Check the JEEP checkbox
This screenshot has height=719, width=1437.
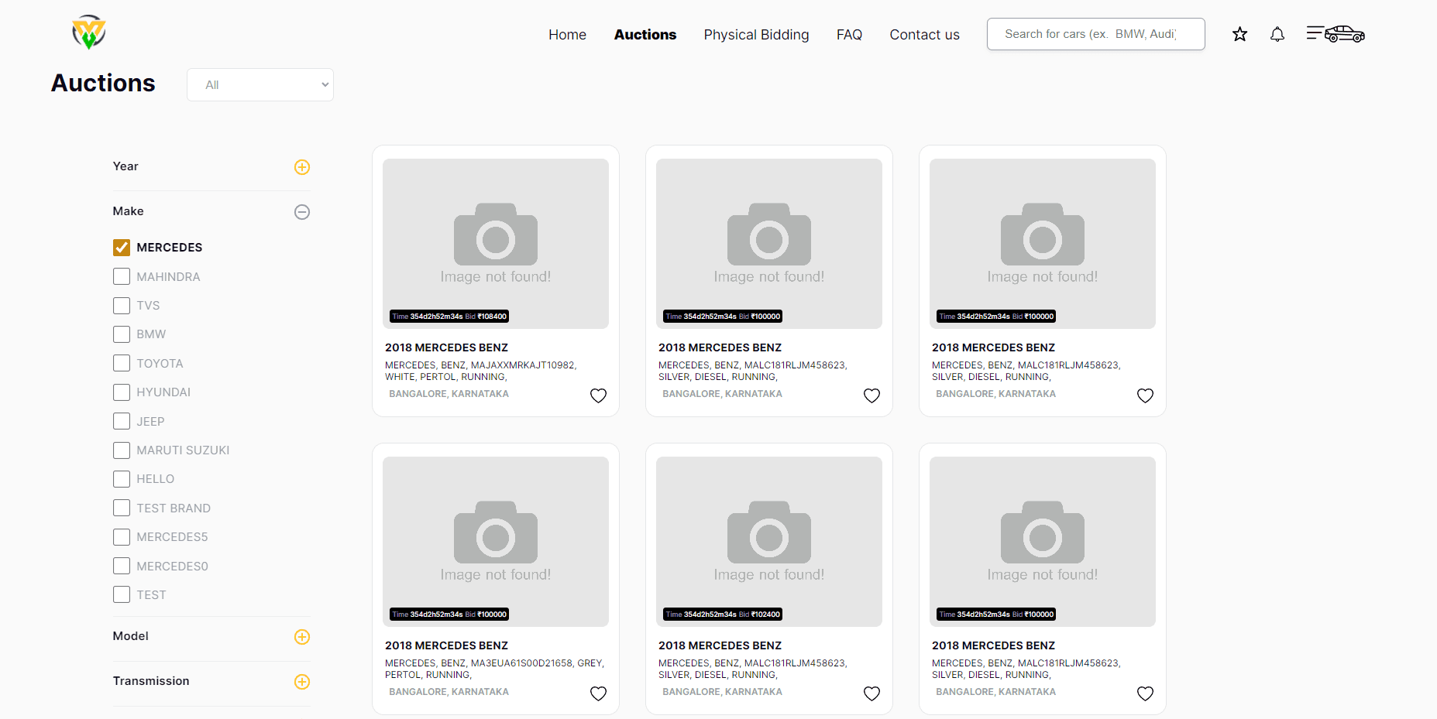tap(122, 421)
